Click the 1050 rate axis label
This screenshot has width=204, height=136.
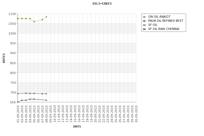12,24
